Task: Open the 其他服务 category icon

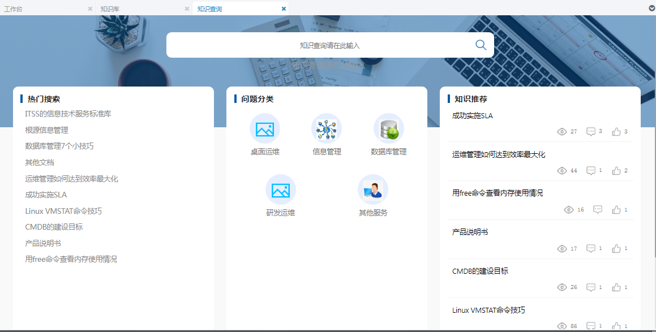Action: [x=373, y=191]
